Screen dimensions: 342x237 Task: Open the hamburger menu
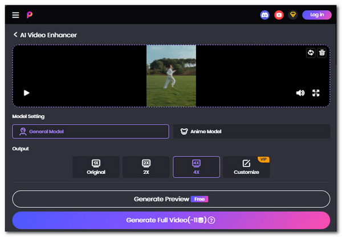click(15, 15)
